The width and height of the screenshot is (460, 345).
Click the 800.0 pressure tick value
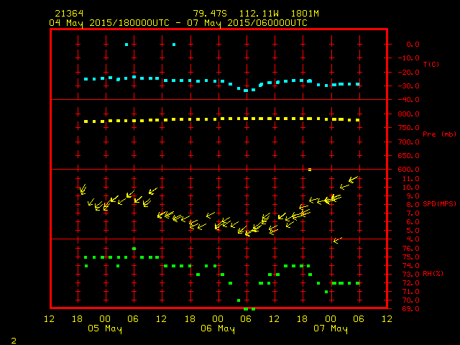(409, 114)
